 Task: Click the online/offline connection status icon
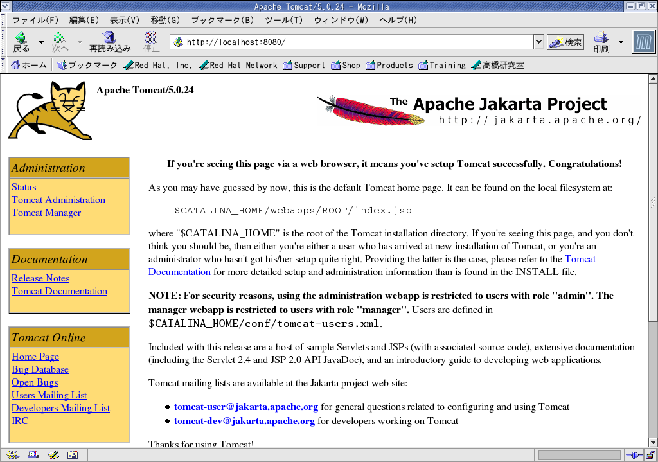pyautogui.click(x=634, y=456)
